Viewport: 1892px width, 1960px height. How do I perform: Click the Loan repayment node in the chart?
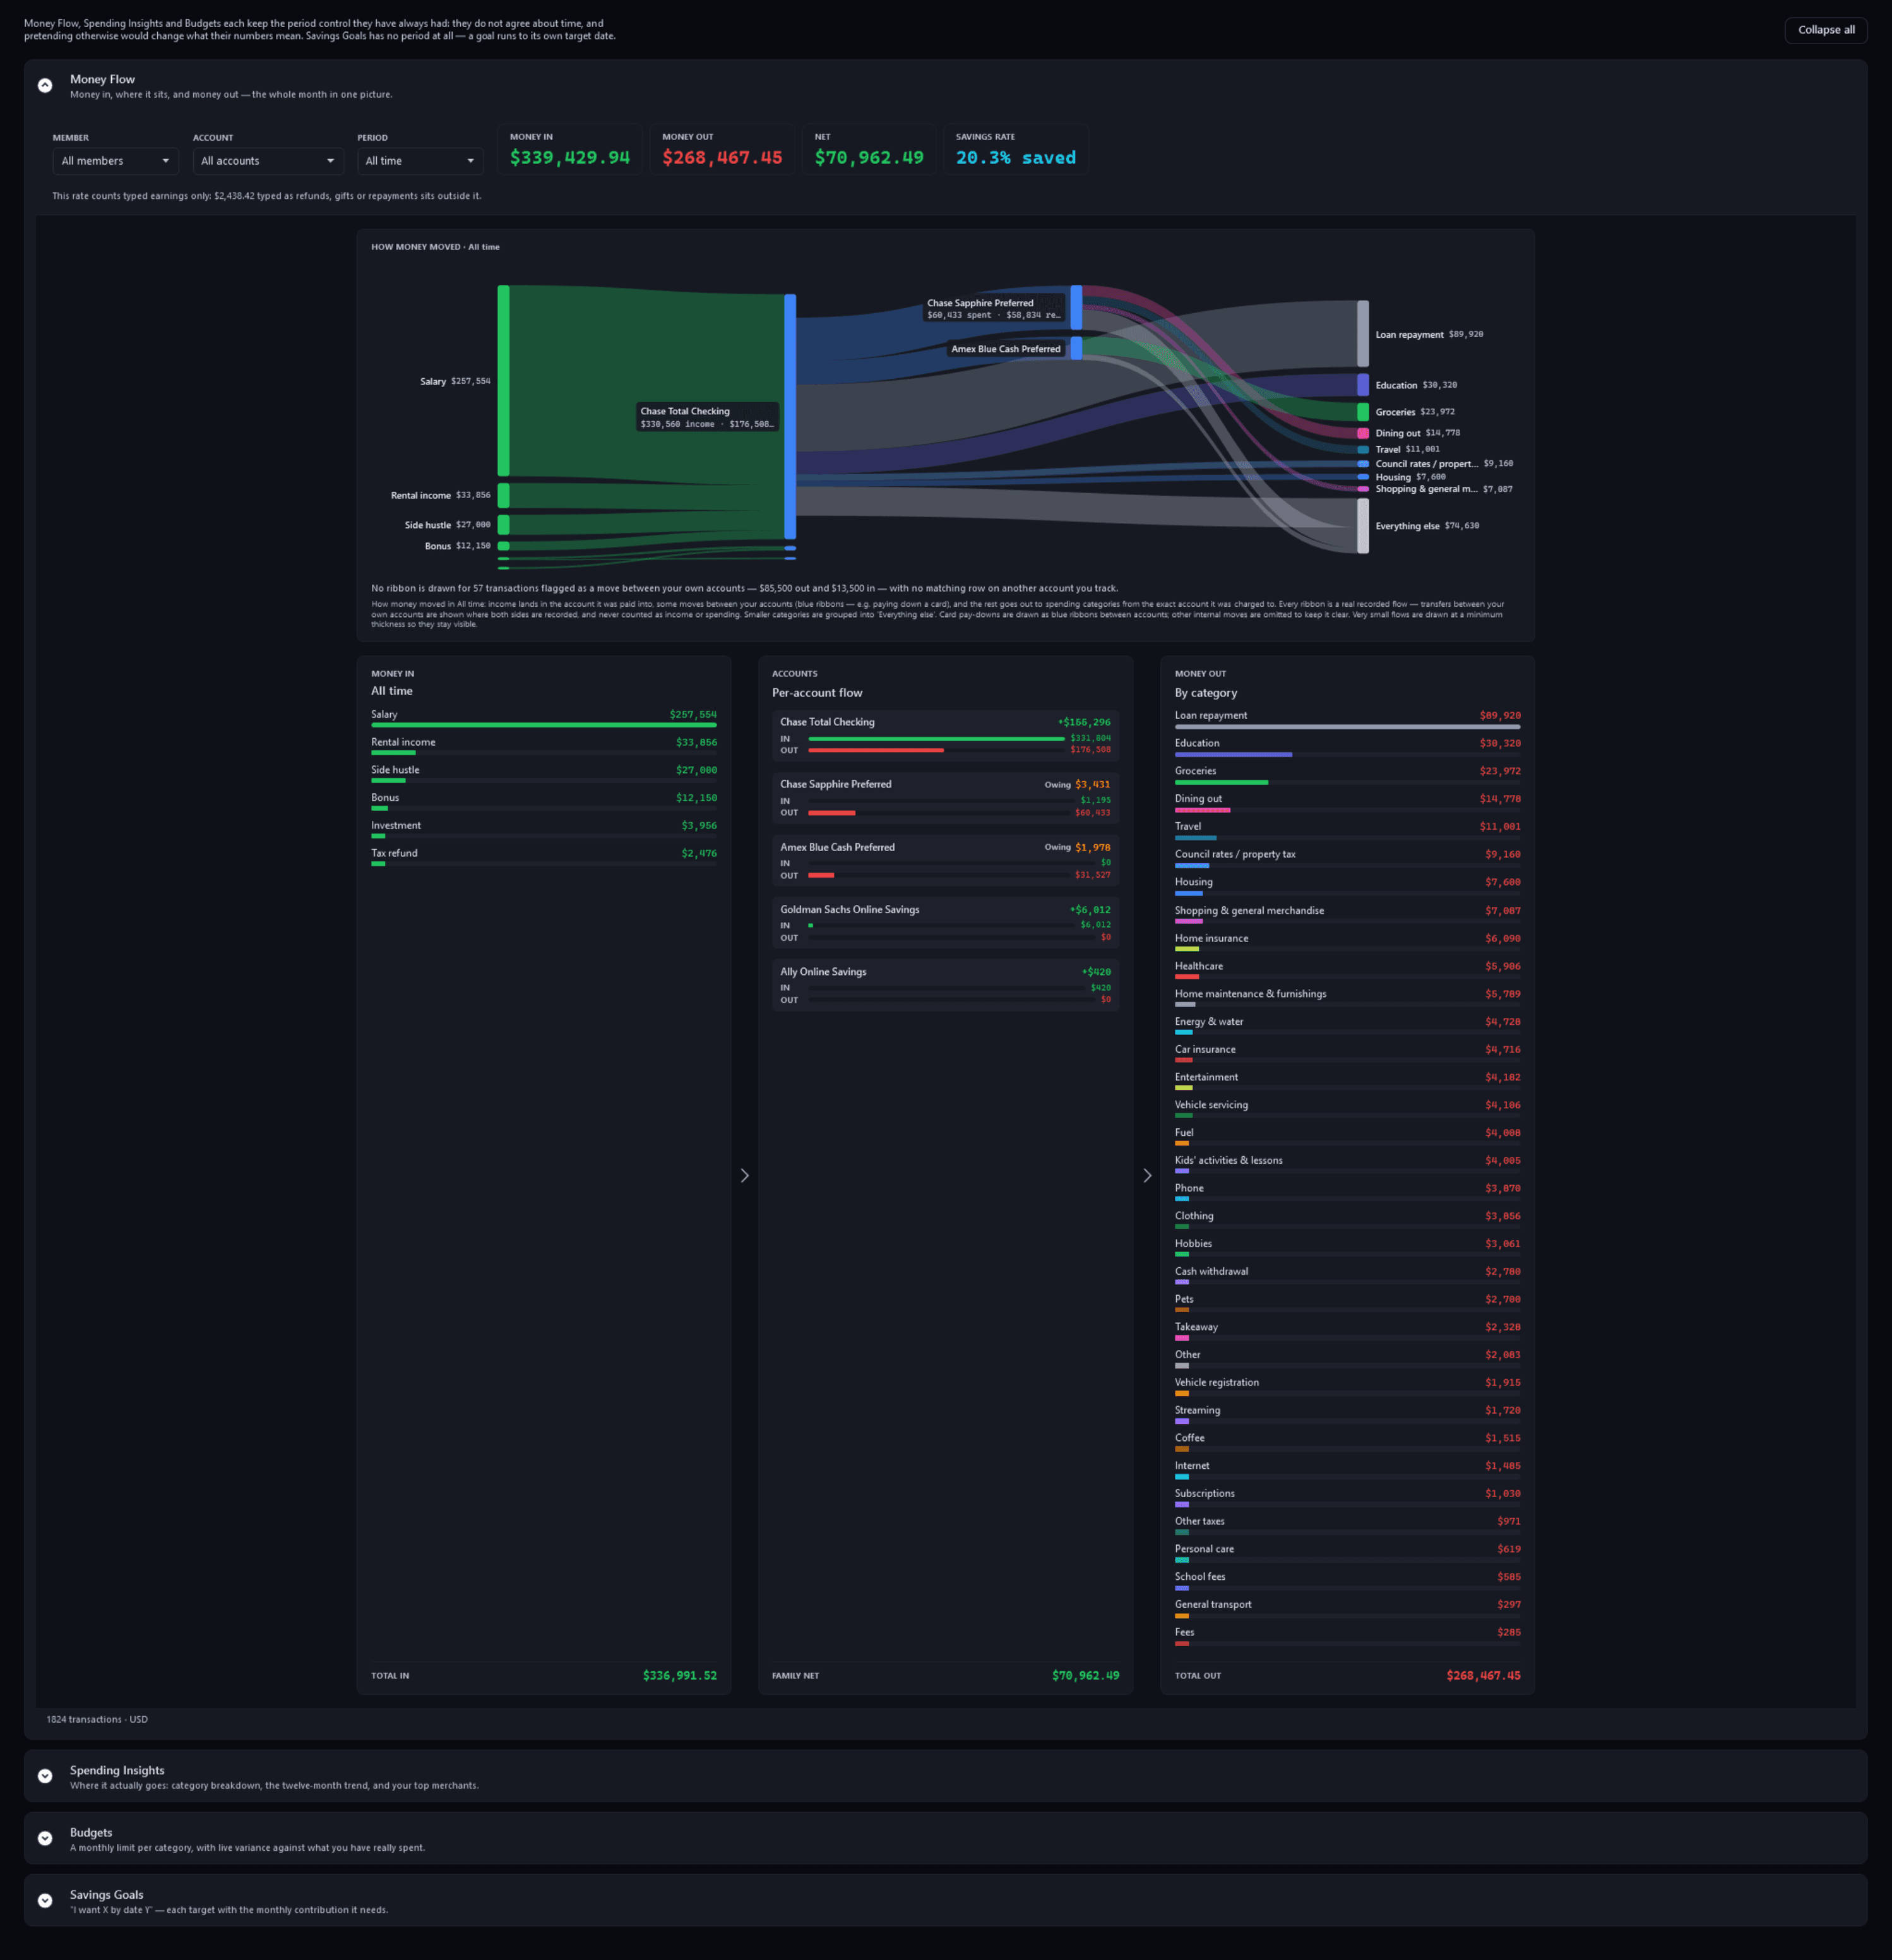click(x=1362, y=334)
